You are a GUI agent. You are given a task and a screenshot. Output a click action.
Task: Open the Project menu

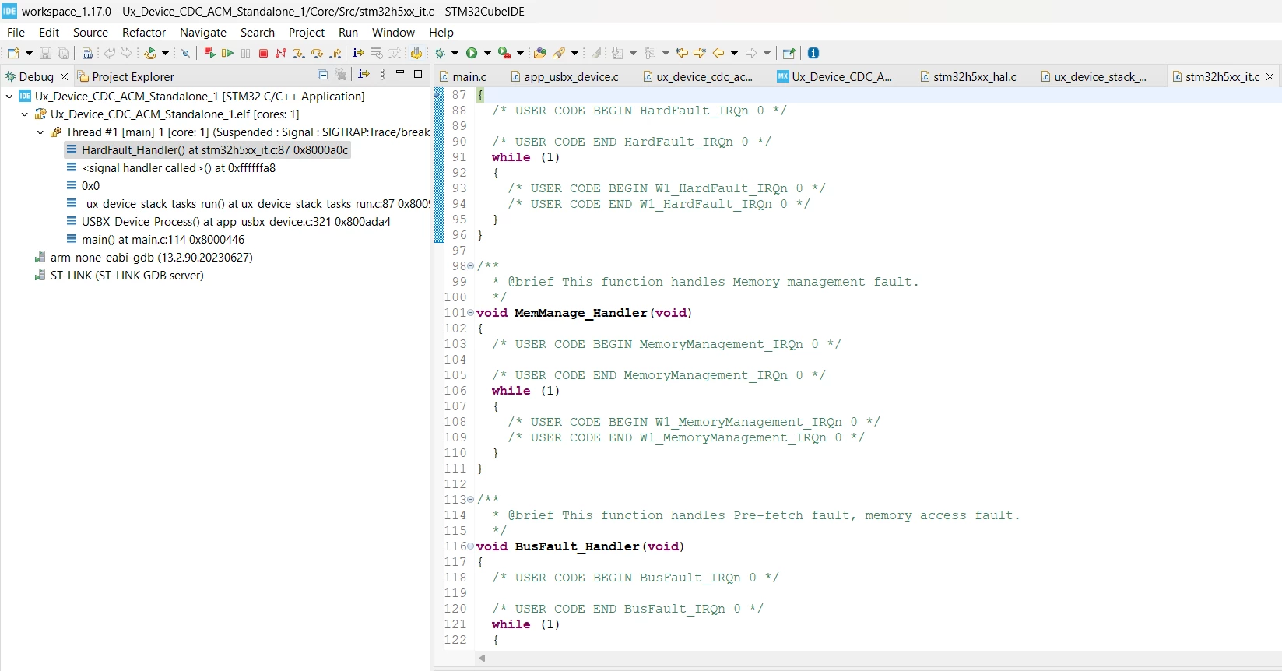(307, 33)
